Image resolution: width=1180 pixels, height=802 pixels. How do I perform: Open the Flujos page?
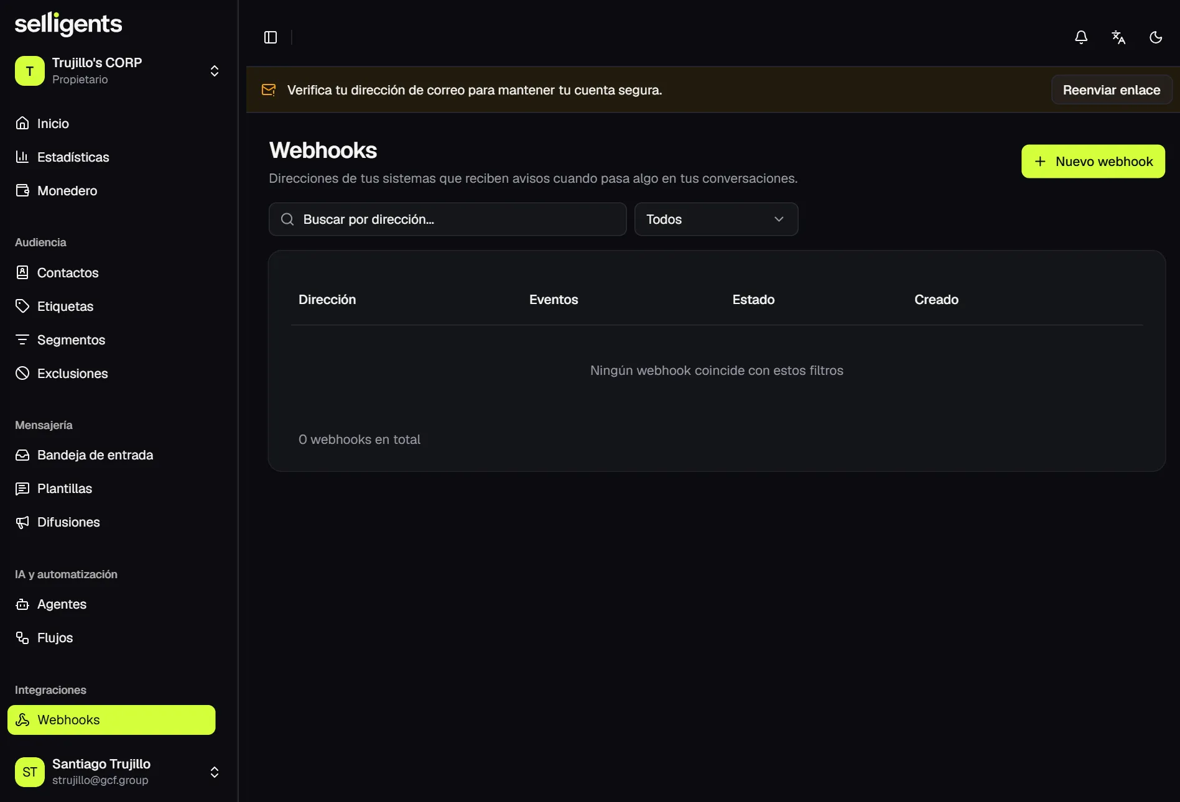click(x=111, y=638)
